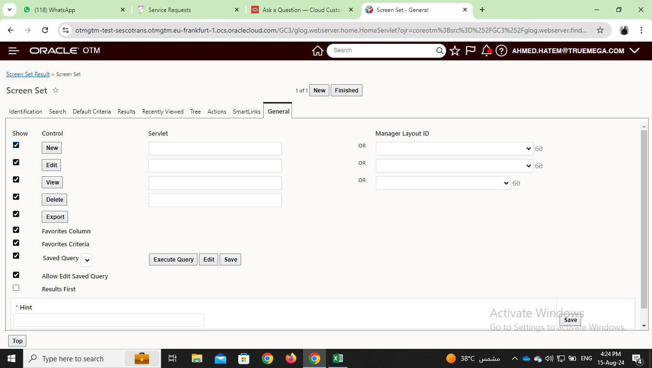This screenshot has height=368, width=652.
Task: Open the favorites star in the OTM header
Action: (x=455, y=51)
